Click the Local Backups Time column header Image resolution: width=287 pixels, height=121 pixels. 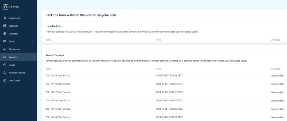(x=159, y=40)
